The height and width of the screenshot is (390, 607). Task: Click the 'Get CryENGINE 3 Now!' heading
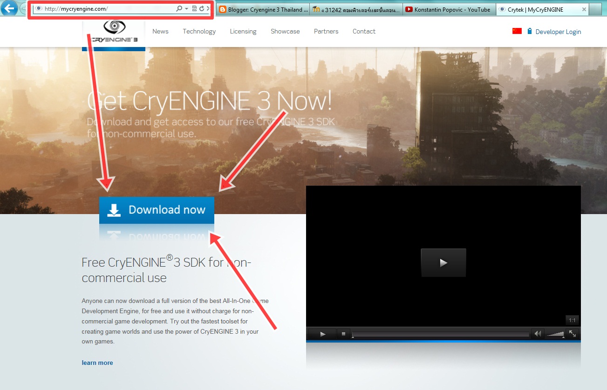[210, 100]
